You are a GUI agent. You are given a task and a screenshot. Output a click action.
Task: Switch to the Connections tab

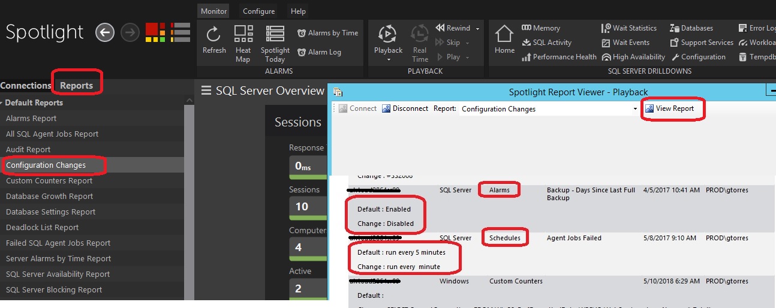click(x=26, y=86)
